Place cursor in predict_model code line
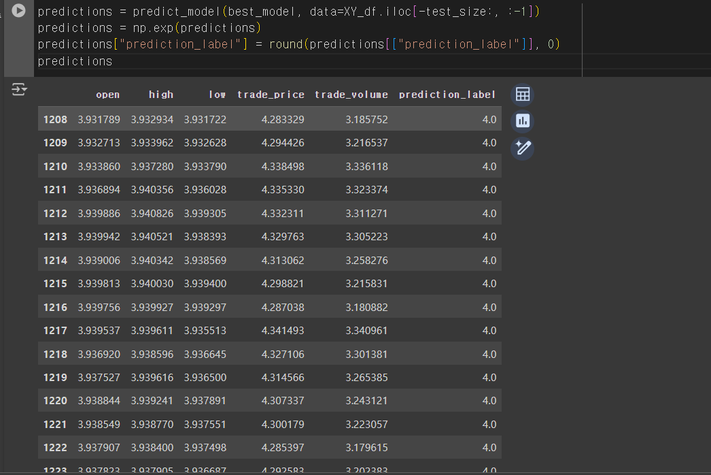This screenshot has height=475, width=711. pyautogui.click(x=289, y=12)
